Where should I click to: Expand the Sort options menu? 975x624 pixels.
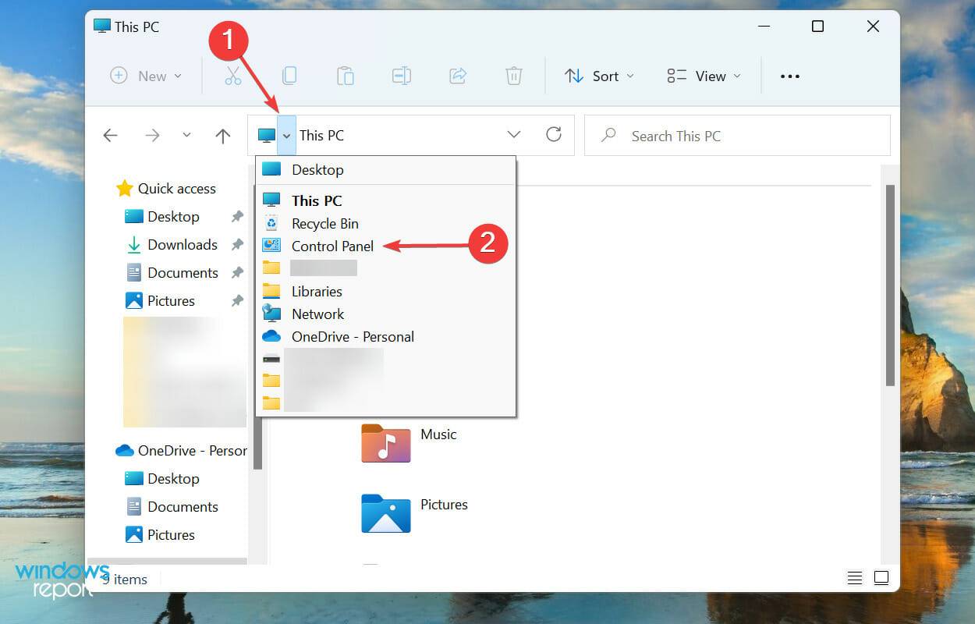click(x=599, y=76)
